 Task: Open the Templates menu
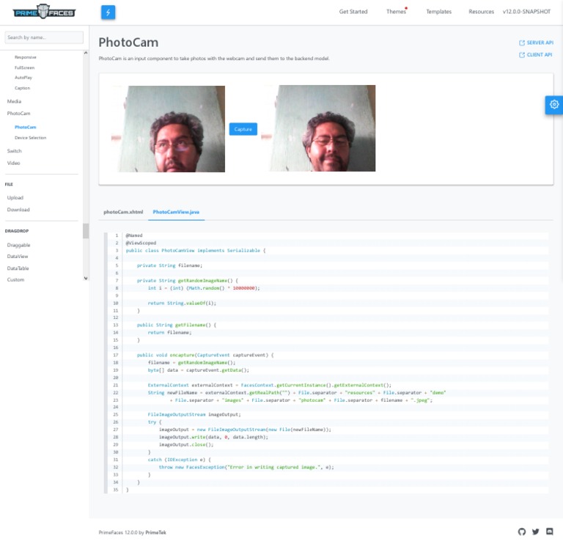click(439, 12)
